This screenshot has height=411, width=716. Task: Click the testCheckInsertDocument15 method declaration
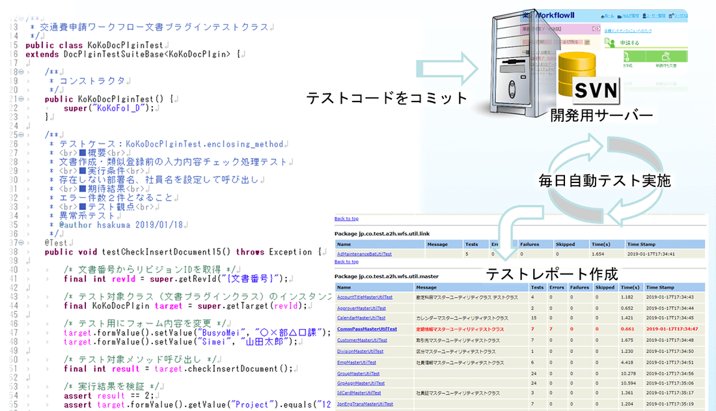coord(183,252)
